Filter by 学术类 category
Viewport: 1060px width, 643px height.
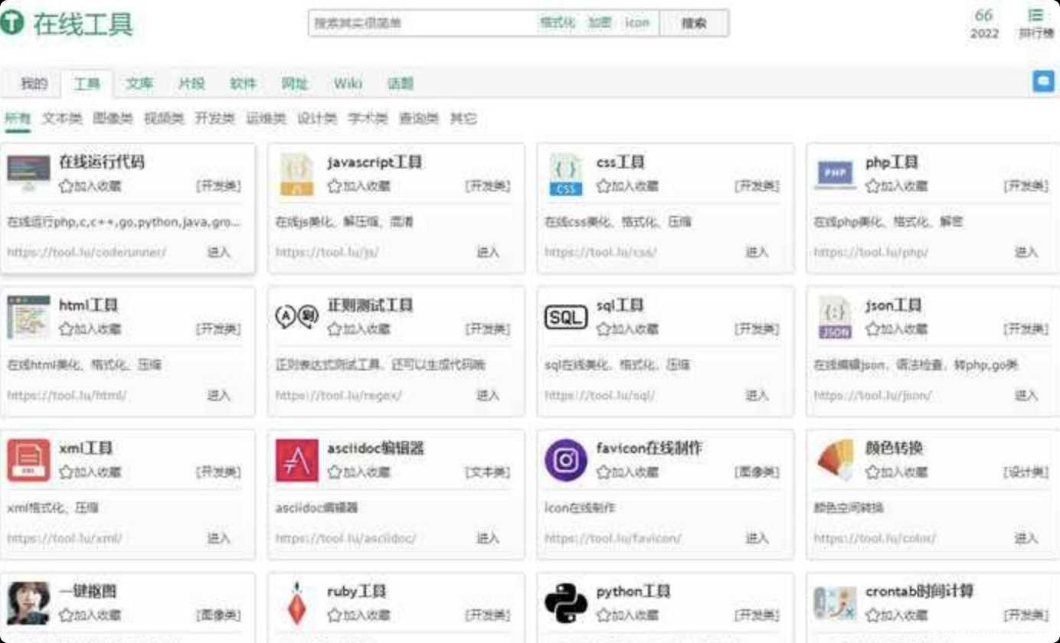(368, 119)
